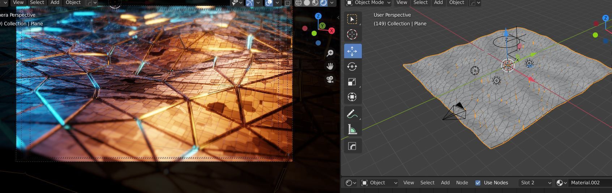This screenshot has width=612, height=193.
Task: Browse materials via sphere icon dropdown
Action: (x=561, y=183)
